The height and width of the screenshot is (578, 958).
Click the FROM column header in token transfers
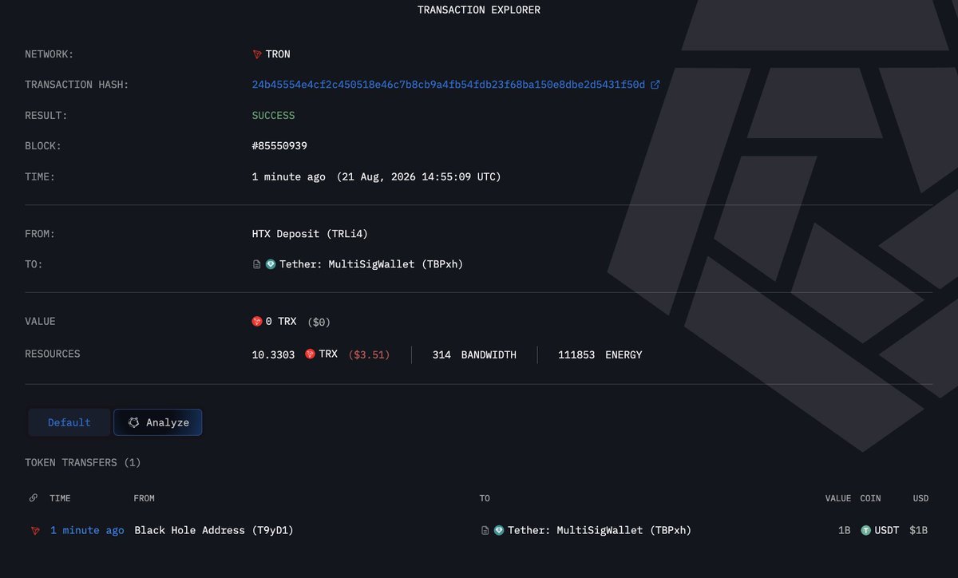pos(144,498)
